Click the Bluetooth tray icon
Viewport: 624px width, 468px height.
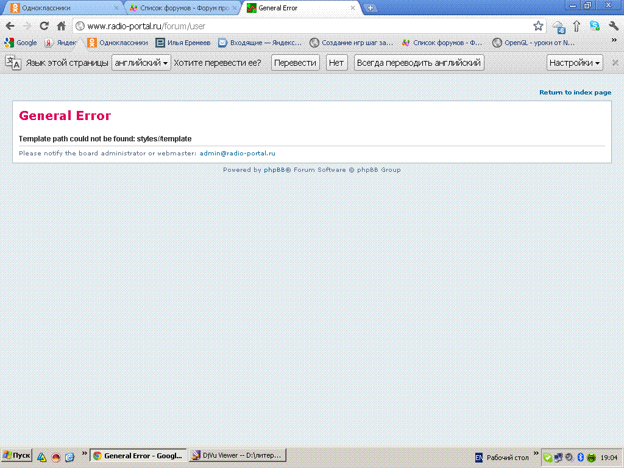pos(581,457)
